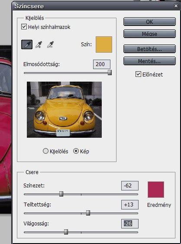Select the subtract-from-sample eyedropper
This screenshot has height=244, width=181.
click(50, 44)
